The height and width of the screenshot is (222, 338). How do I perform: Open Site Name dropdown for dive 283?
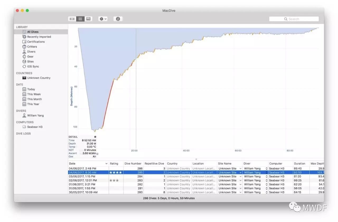pyautogui.click(x=241, y=181)
